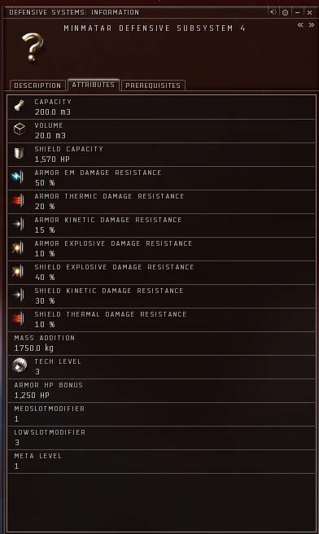Go forward with the double right arrows
The width and height of the screenshot is (319, 534).
click(x=311, y=25)
